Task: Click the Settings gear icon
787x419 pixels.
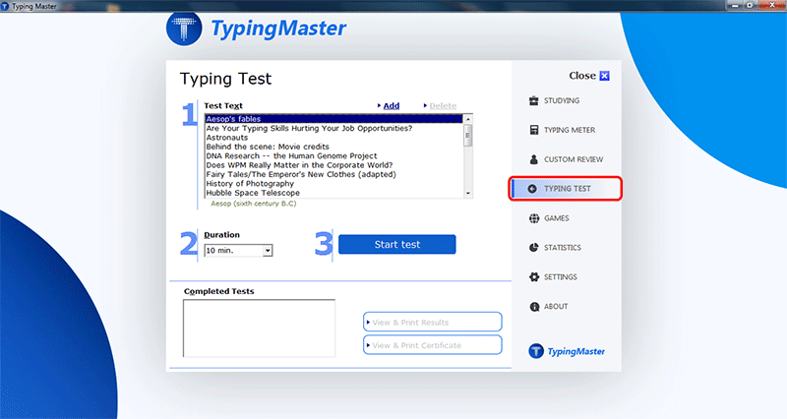Action: (x=533, y=277)
